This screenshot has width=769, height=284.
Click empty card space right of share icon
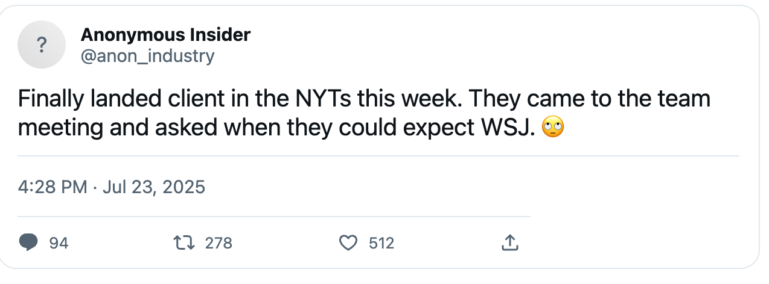click(634, 243)
